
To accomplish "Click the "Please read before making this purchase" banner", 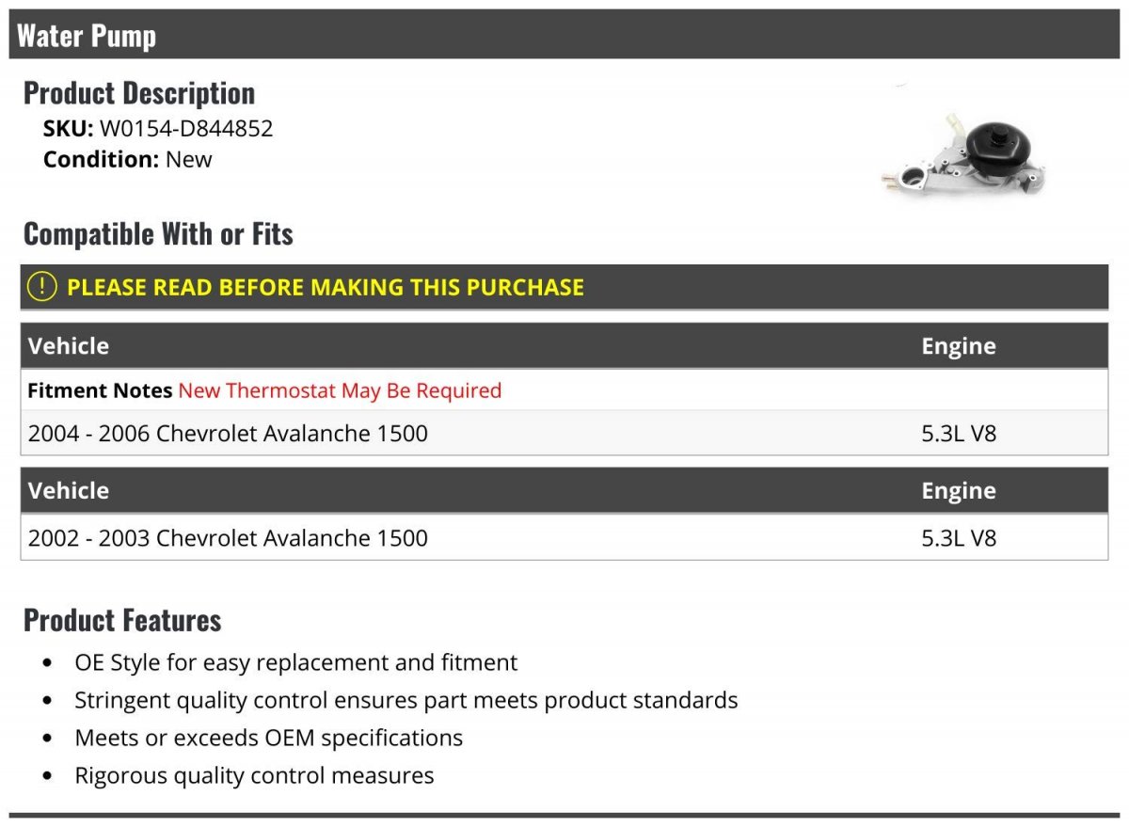I will click(x=326, y=287).
